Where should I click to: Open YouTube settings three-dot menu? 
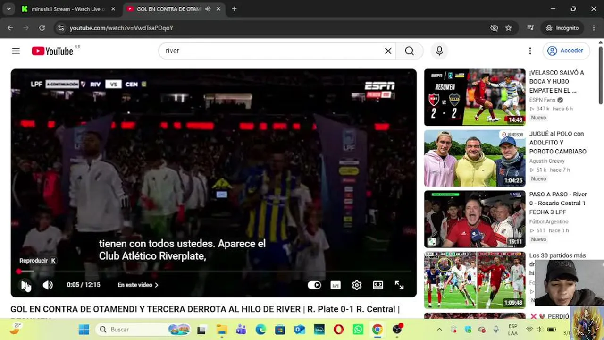530,51
